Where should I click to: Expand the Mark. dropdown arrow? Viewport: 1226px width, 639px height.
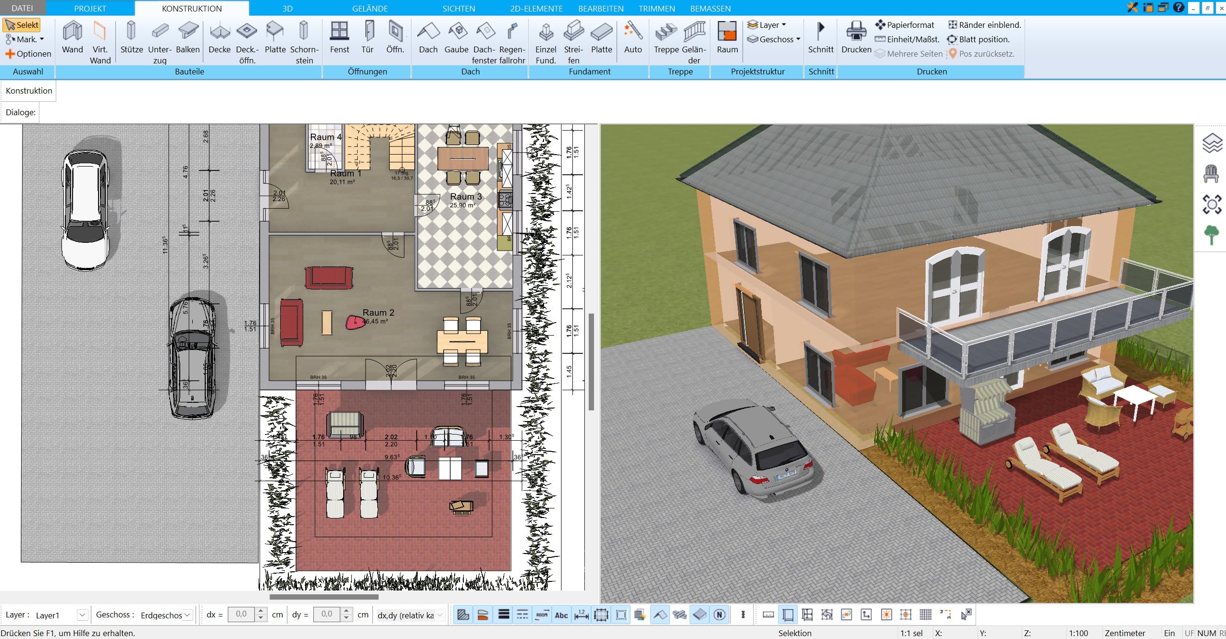42,39
